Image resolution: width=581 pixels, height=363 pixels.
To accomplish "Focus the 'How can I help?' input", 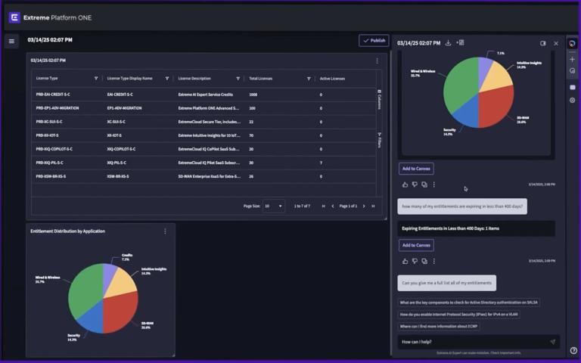I will (x=474, y=342).
